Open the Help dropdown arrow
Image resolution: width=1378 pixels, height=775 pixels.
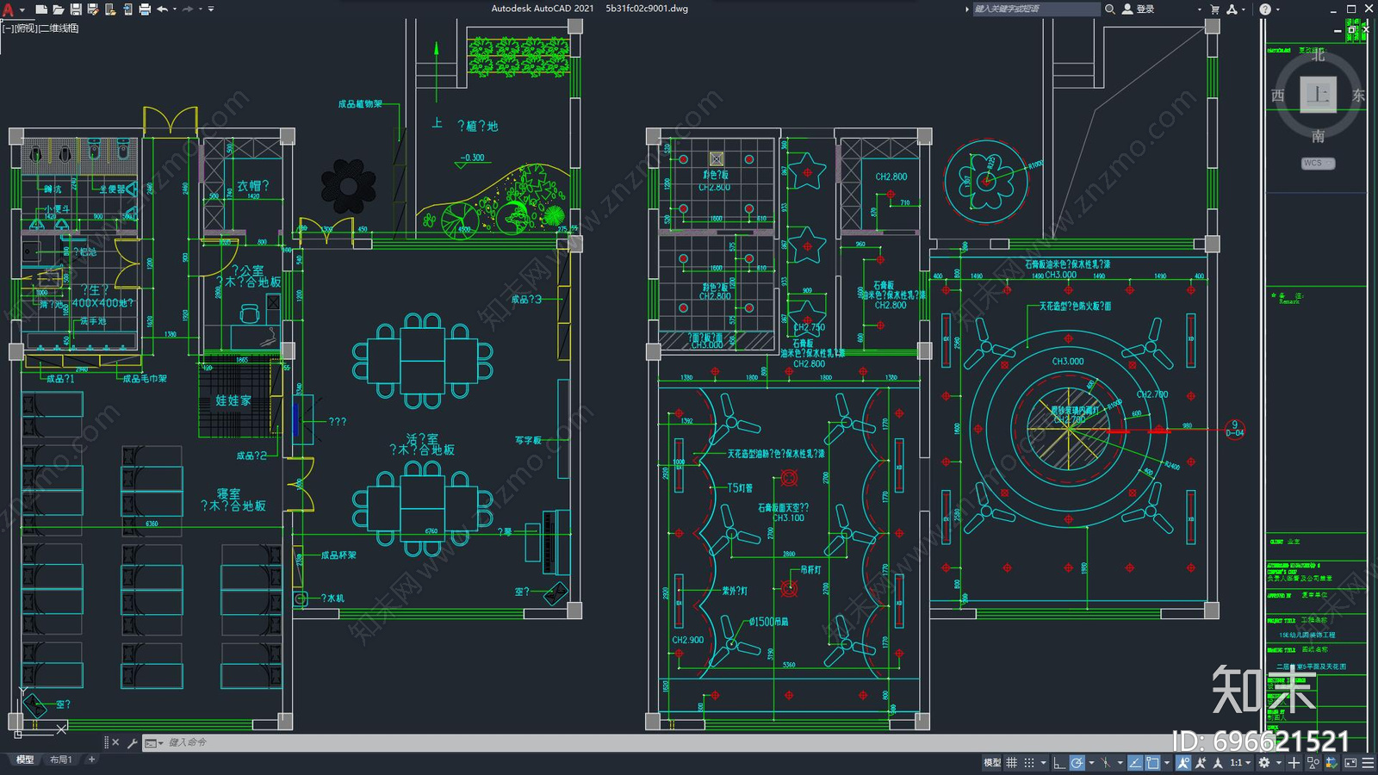[1278, 9]
